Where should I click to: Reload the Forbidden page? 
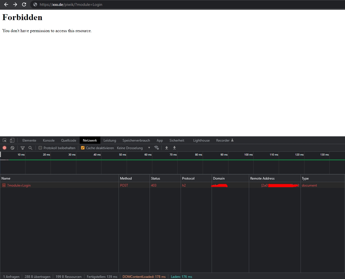[x=24, y=4]
